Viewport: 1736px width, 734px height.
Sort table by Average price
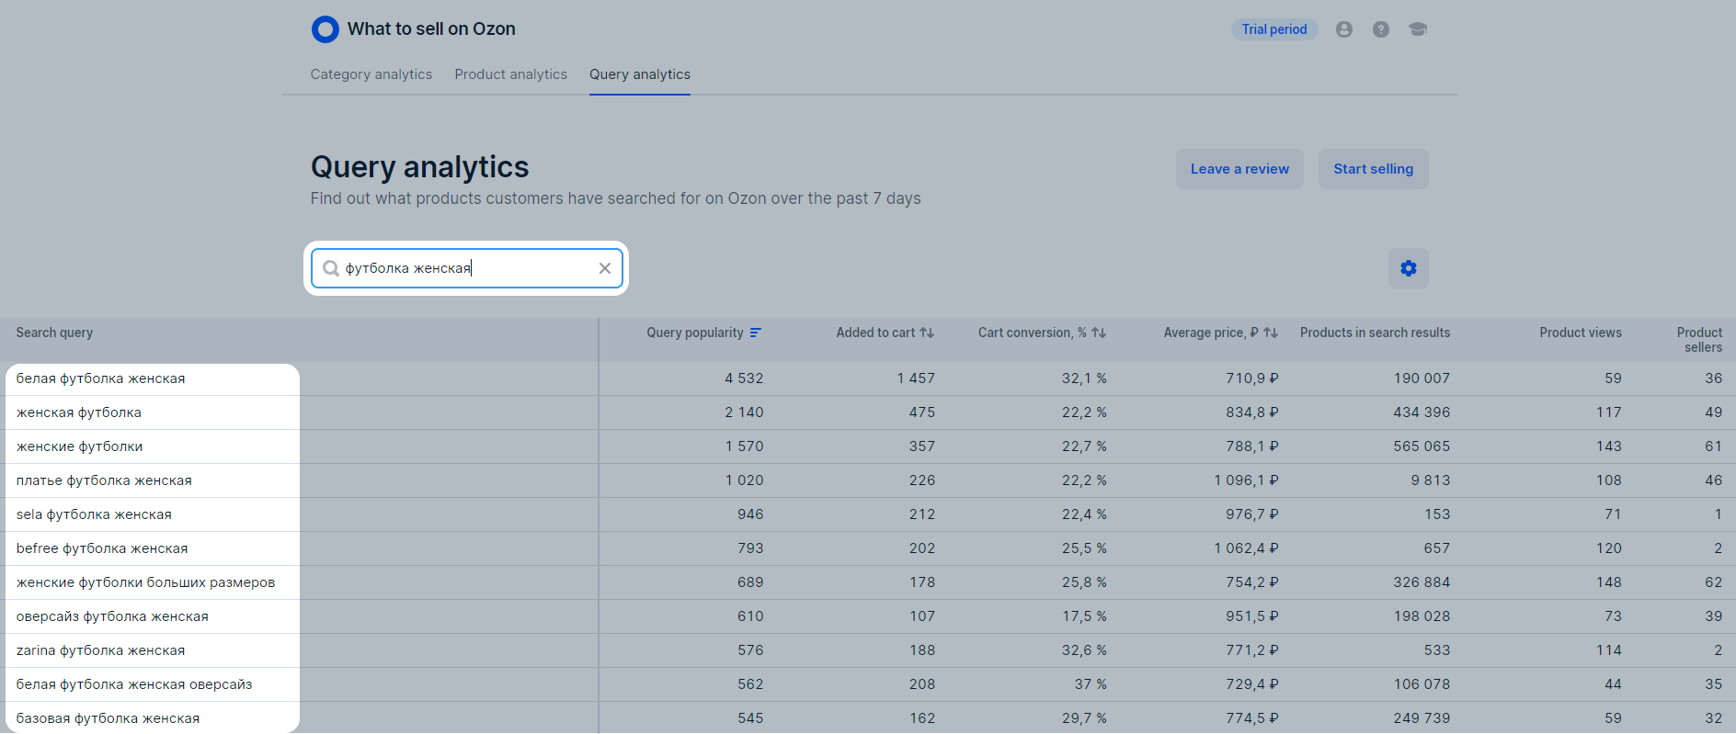pyautogui.click(x=1271, y=333)
